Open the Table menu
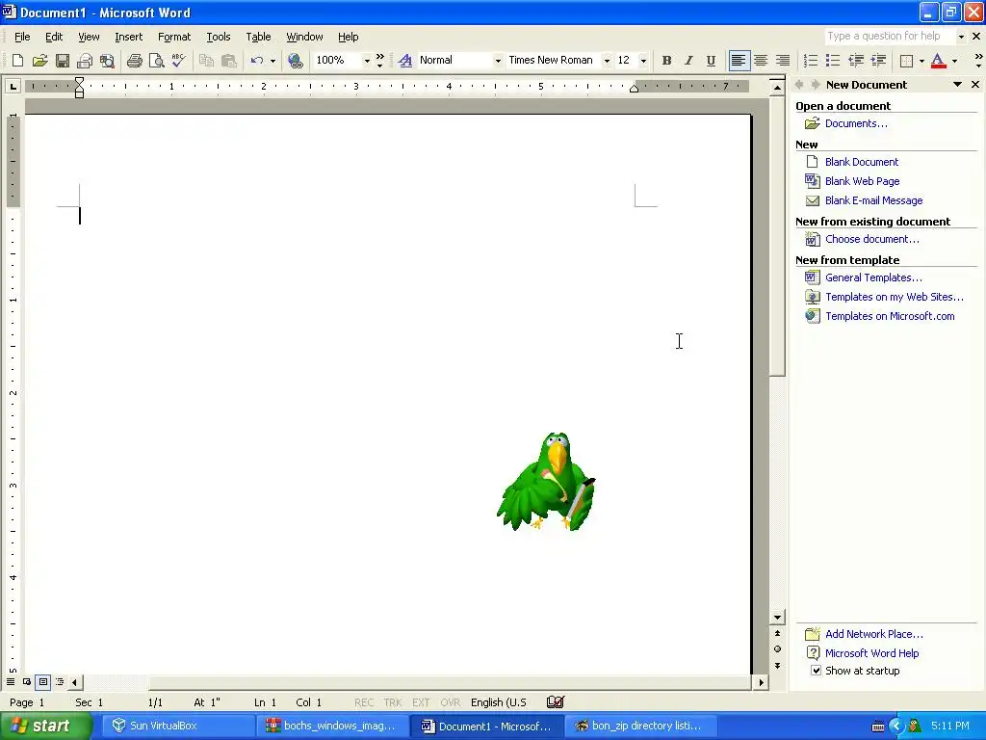 coord(258,37)
